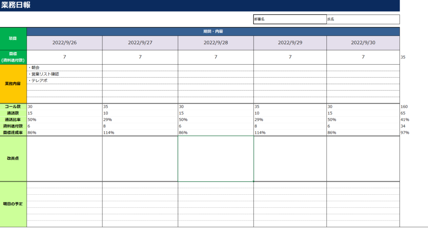The height and width of the screenshot is (236, 428).
Task: Select the コール数 row label
Action: coord(13,107)
